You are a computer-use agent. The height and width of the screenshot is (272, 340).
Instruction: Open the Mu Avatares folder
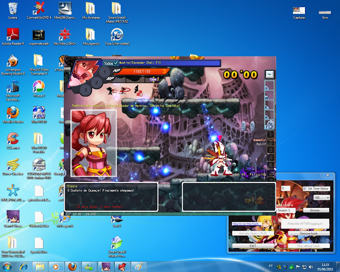pyautogui.click(x=91, y=11)
